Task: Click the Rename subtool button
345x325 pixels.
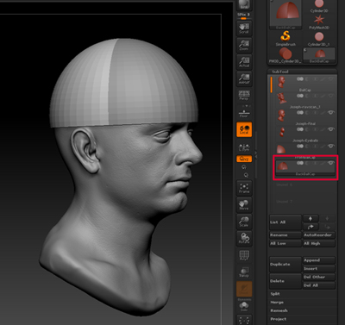Action: 285,235
